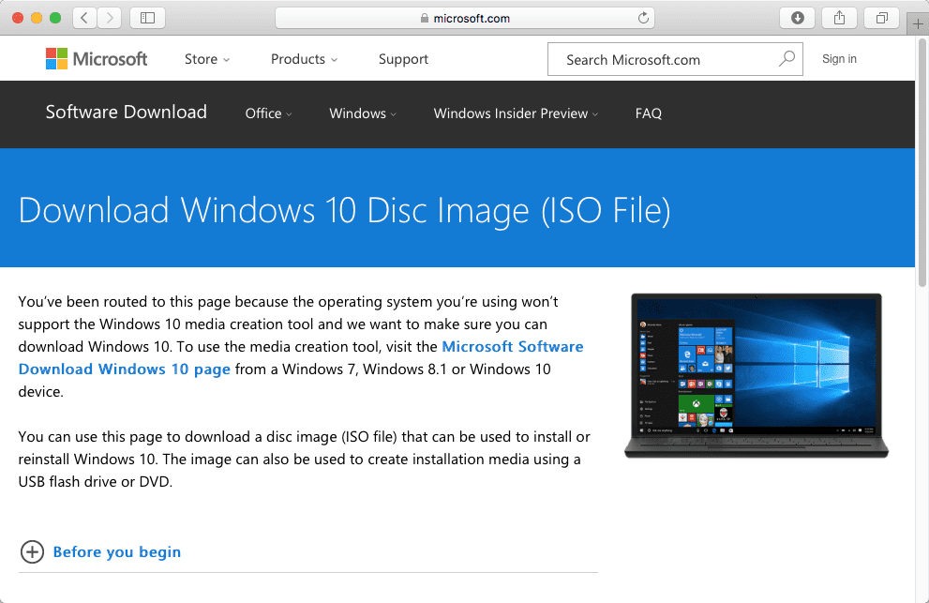Click the Microsoft logo

[x=97, y=59]
